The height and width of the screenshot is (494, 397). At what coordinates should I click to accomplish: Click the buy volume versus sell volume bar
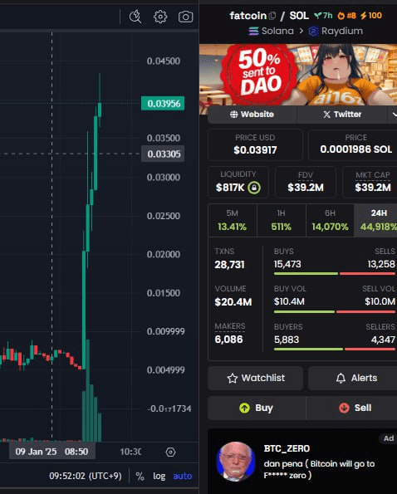coord(335,311)
